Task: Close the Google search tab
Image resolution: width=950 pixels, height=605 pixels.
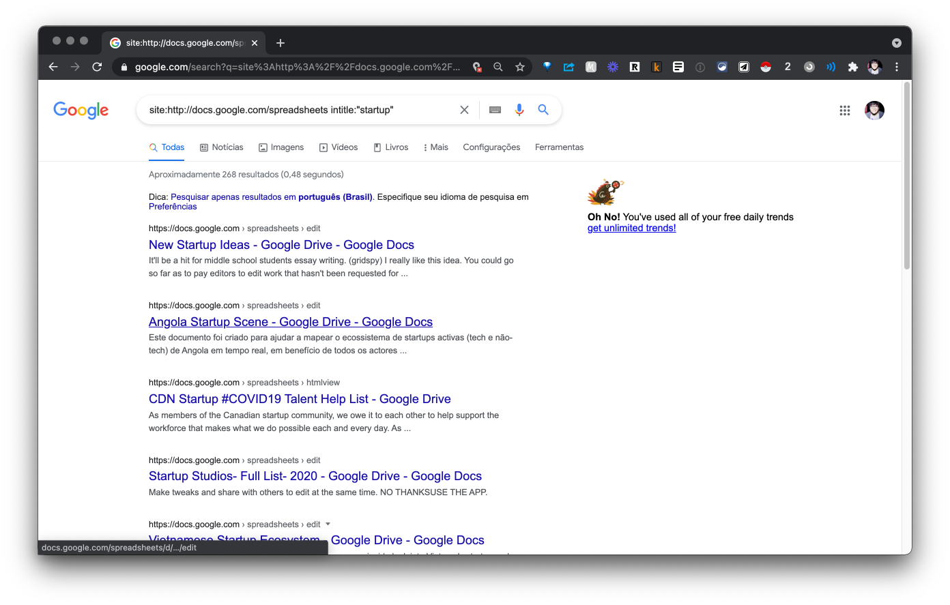Action: [255, 43]
